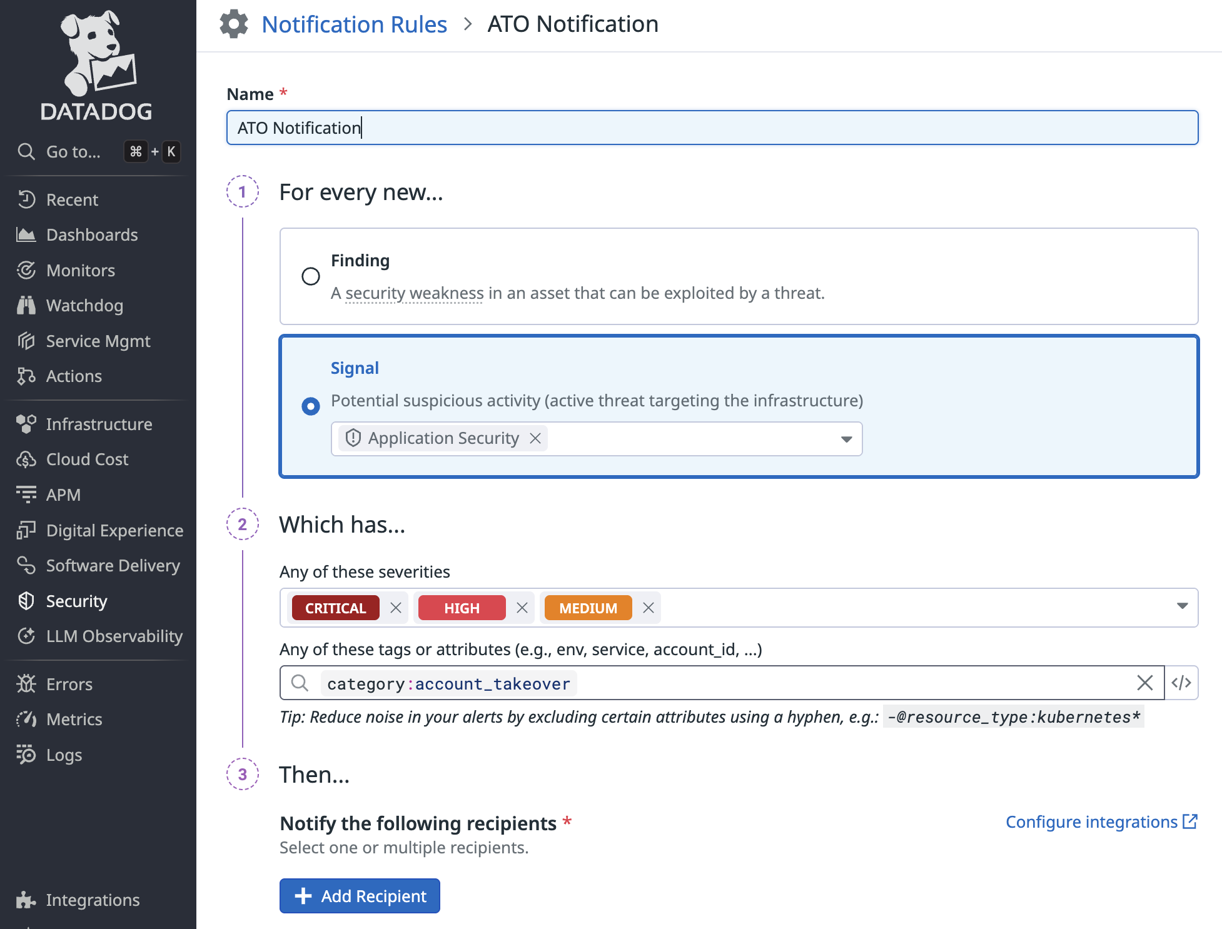Remove the Application Security chip

coord(535,438)
